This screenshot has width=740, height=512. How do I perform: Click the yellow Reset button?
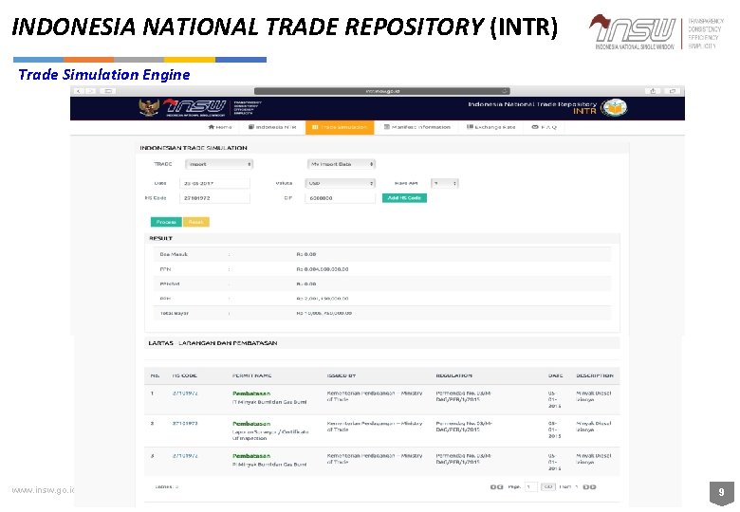[195, 222]
